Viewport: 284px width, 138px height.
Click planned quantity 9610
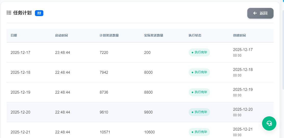104,112
